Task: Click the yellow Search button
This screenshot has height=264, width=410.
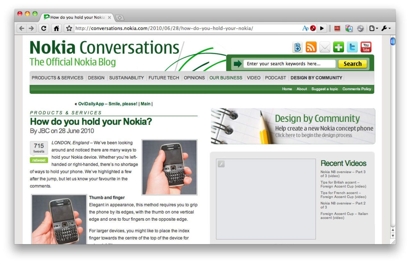Action: (x=352, y=64)
